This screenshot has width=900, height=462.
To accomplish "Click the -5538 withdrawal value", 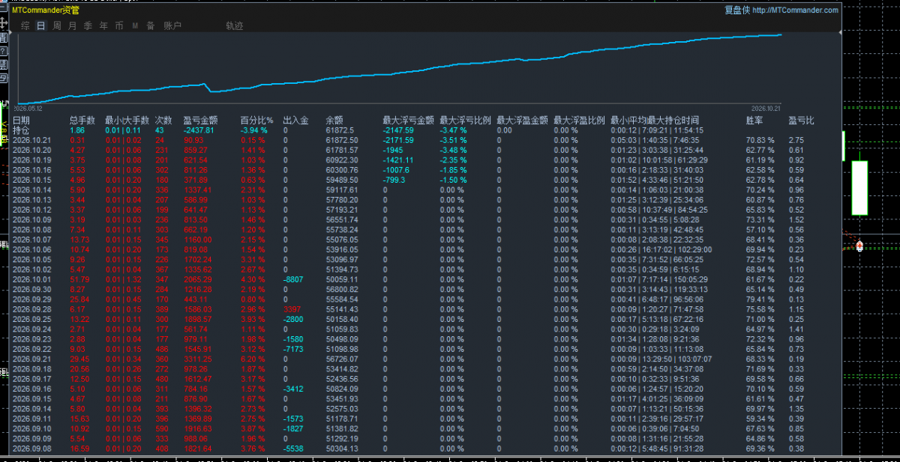I will coord(293,448).
